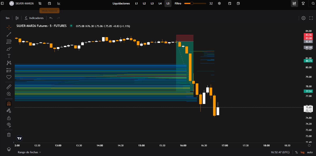
Task: Undo last chart action
Action: pyautogui.click(x=51, y=18)
